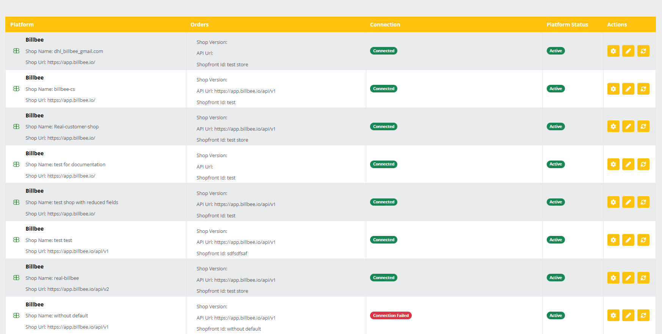
Task: Click the Actions column header
Action: click(x=617, y=25)
